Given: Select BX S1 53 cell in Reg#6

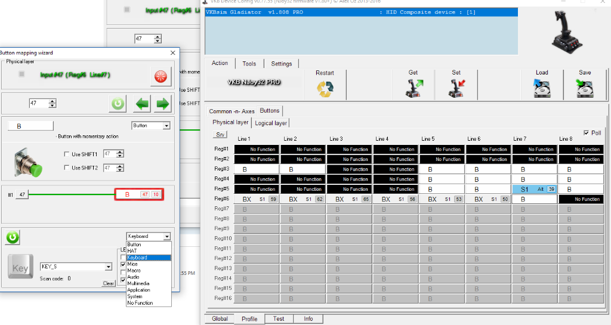Looking at the screenshot, I should click(442, 199).
